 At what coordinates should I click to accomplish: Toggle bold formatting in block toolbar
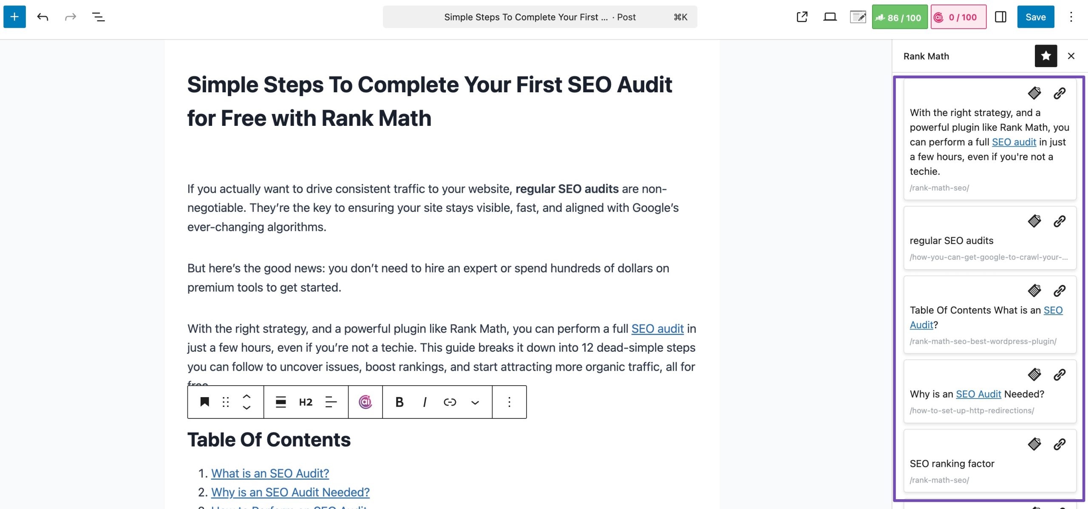pos(399,402)
